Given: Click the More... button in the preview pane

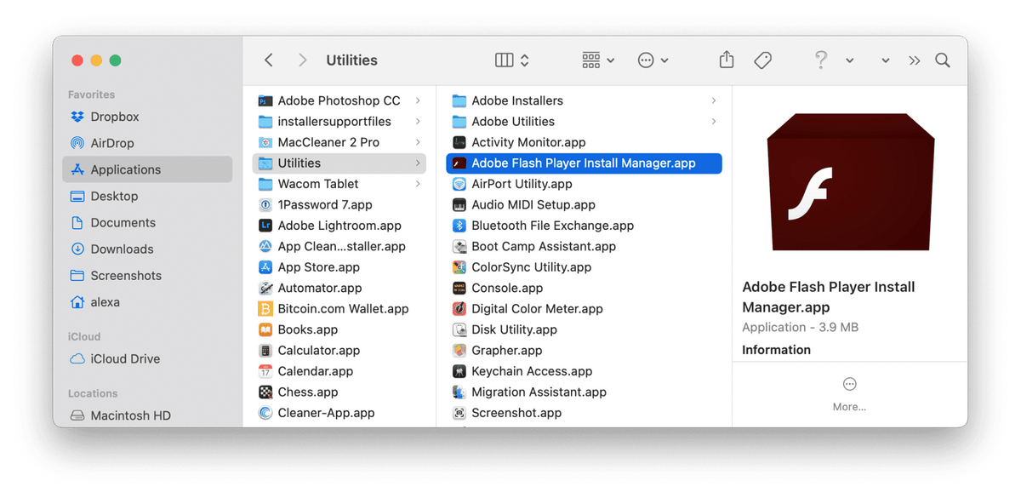Looking at the screenshot, I should (849, 393).
